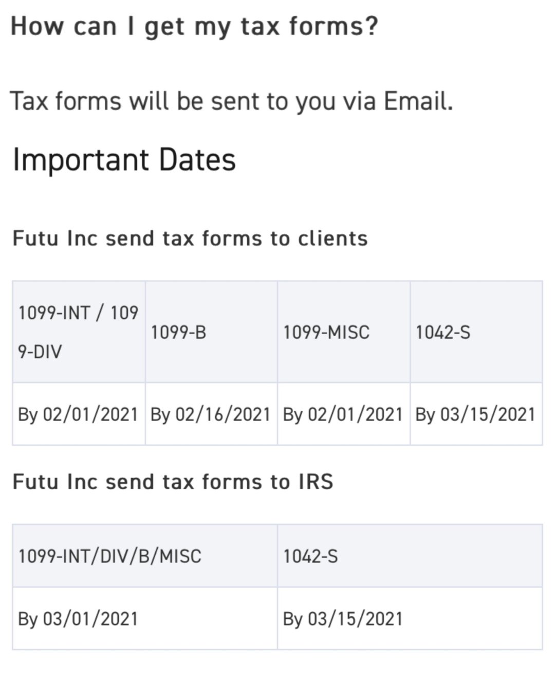Select the "1099-INT / 1099-DIV" header cell
Viewport: 555px width, 694px height.
[x=78, y=332]
